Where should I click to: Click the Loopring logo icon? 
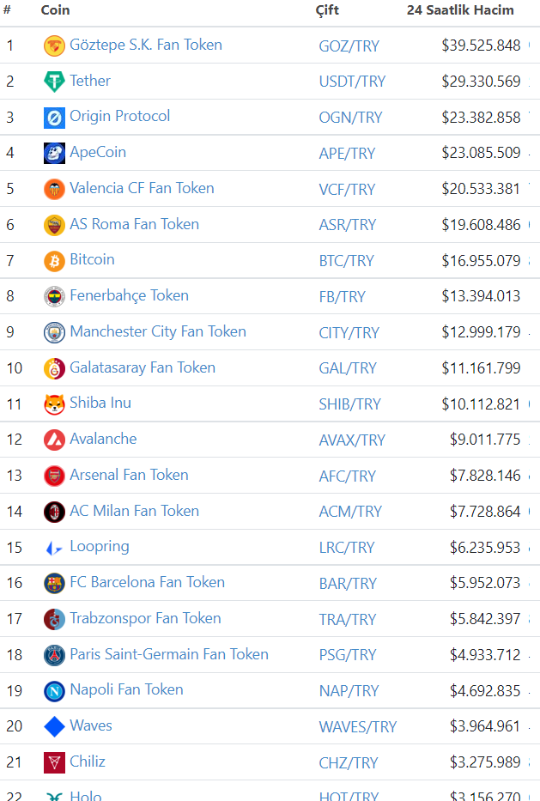54,548
